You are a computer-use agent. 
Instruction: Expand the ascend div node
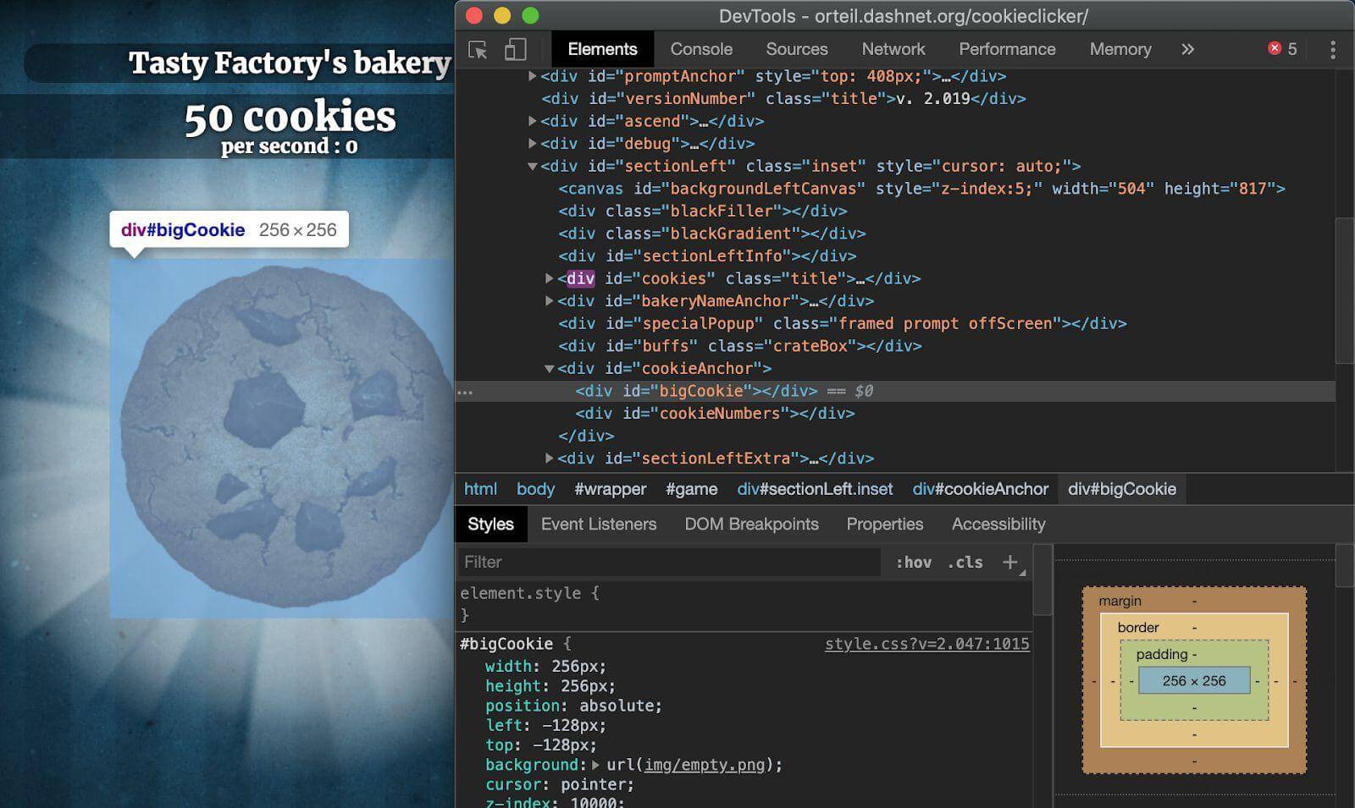532,121
